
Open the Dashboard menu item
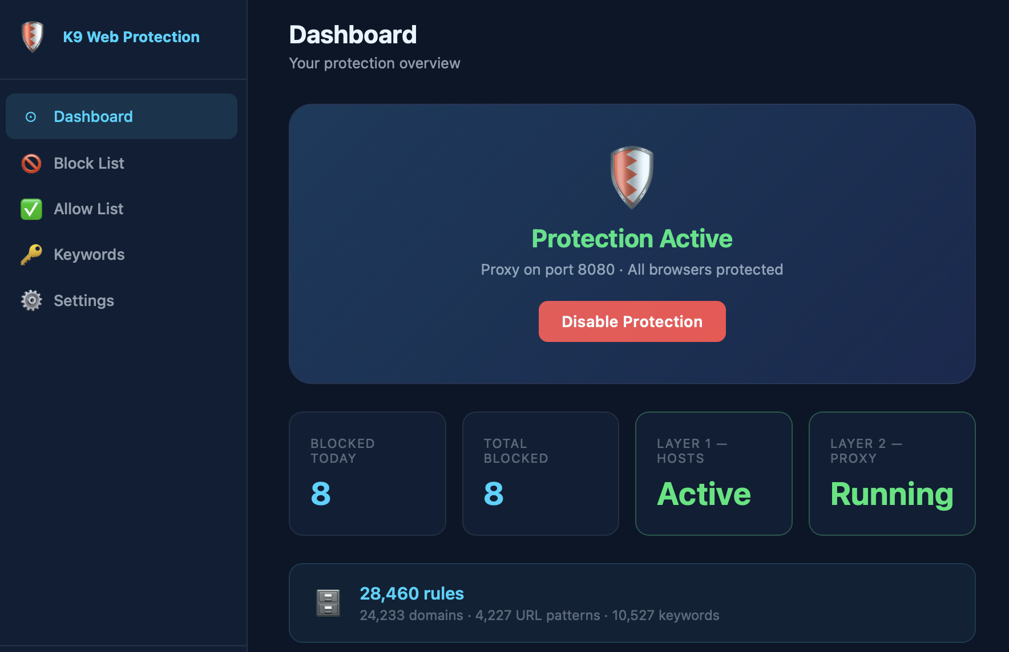pos(122,116)
